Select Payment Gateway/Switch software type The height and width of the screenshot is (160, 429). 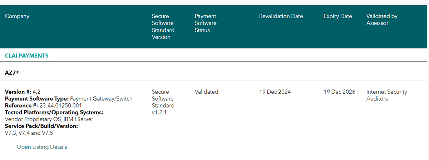click(101, 99)
